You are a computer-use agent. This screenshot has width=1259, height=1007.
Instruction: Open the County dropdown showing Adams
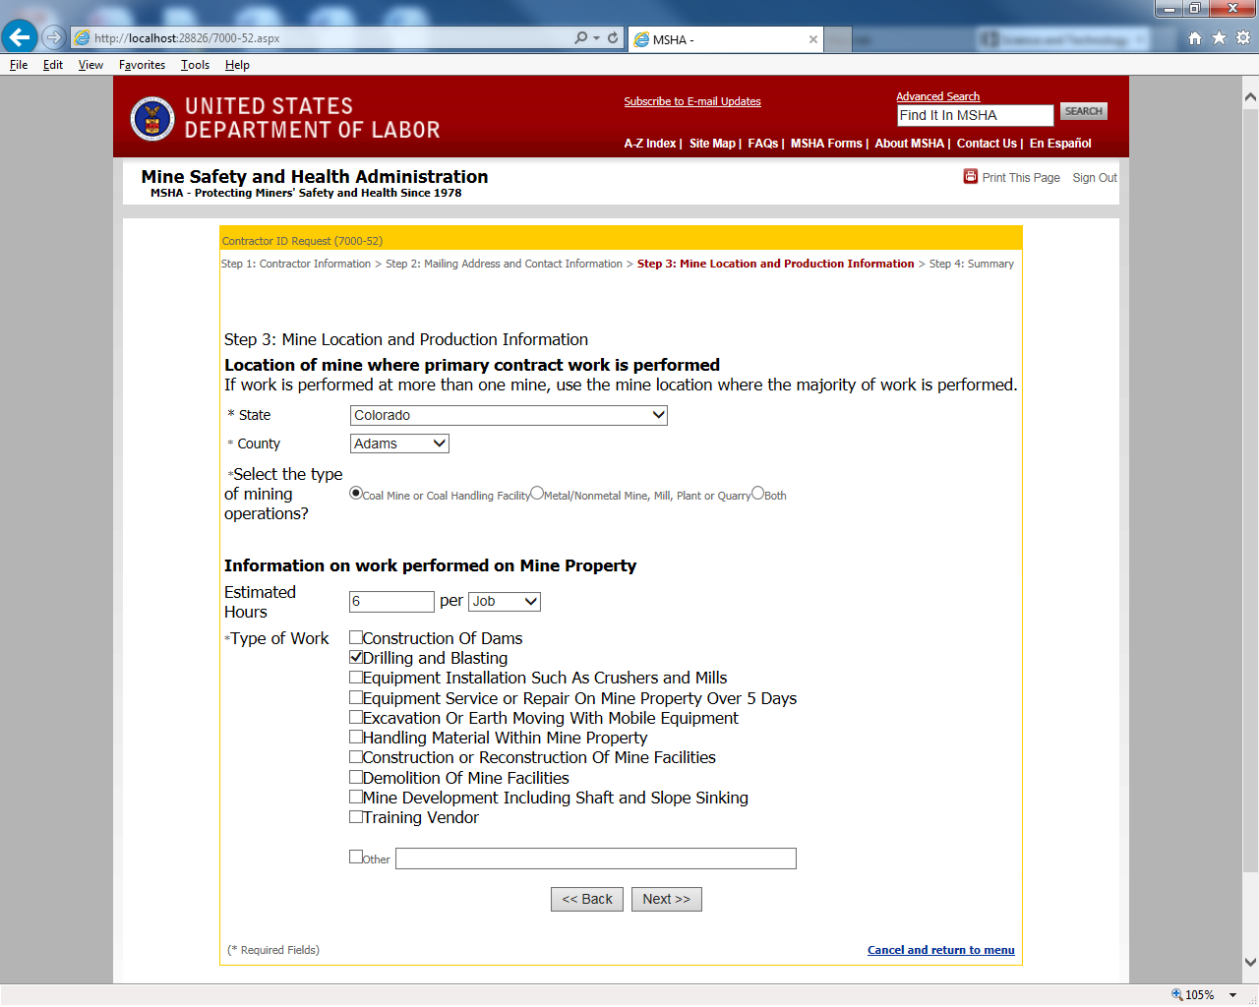click(x=399, y=444)
